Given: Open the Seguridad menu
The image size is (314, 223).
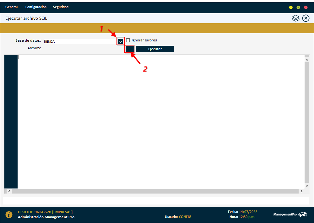Looking at the screenshot, I should coord(61,7).
